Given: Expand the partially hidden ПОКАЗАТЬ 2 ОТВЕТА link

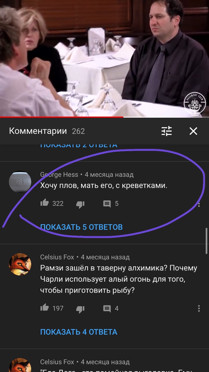Looking at the screenshot, I should point(79,145).
